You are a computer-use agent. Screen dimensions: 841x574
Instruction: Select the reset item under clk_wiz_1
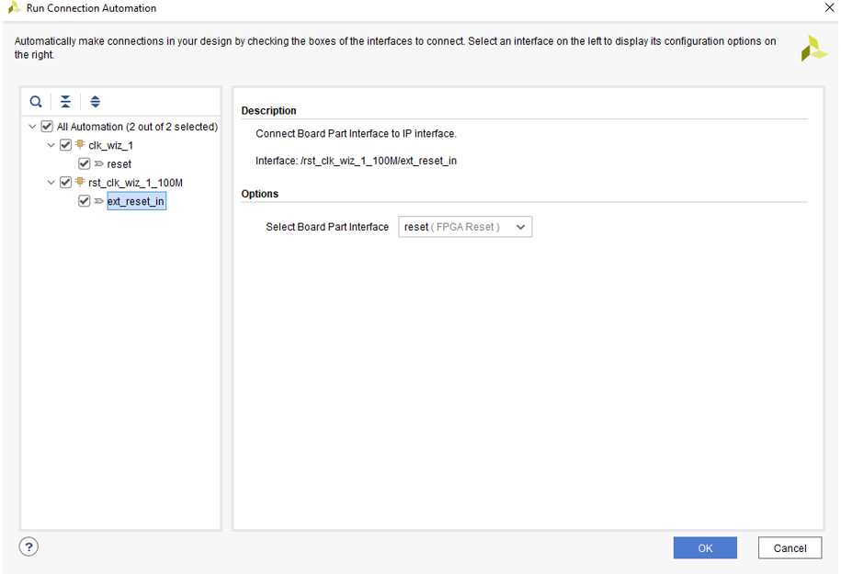click(119, 164)
